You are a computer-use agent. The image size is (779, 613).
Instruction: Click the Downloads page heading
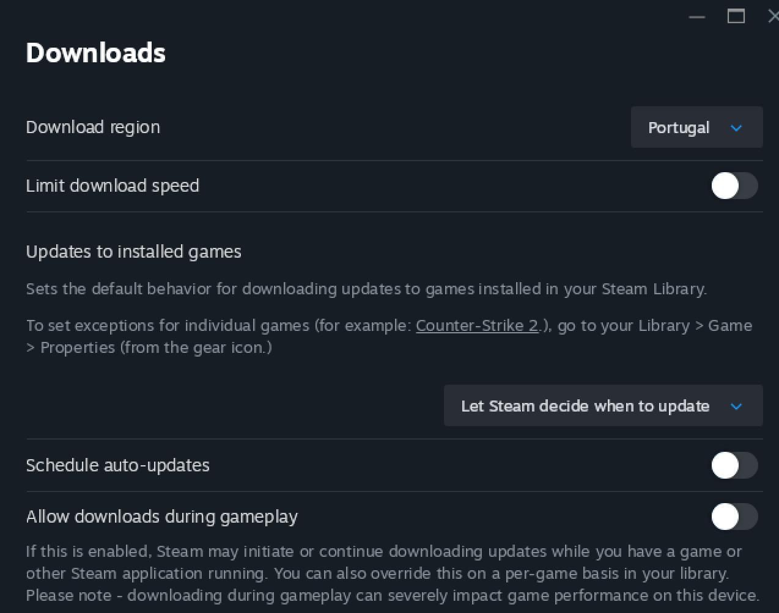point(96,53)
